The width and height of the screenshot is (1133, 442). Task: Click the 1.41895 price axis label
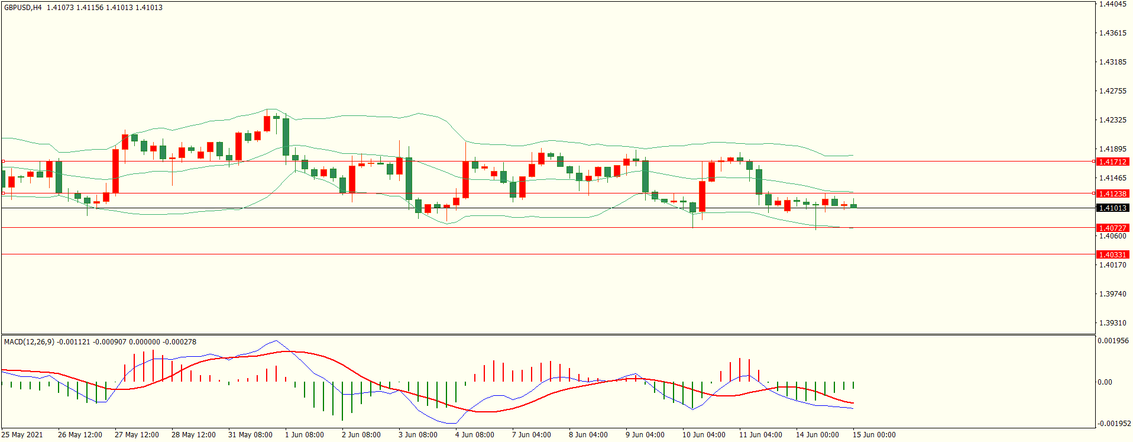1112,149
